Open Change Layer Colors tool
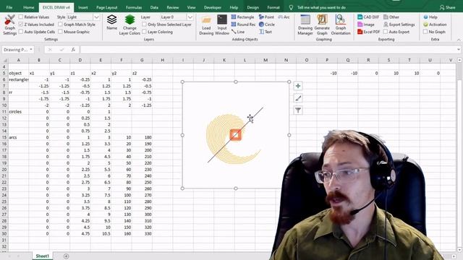 (129, 25)
